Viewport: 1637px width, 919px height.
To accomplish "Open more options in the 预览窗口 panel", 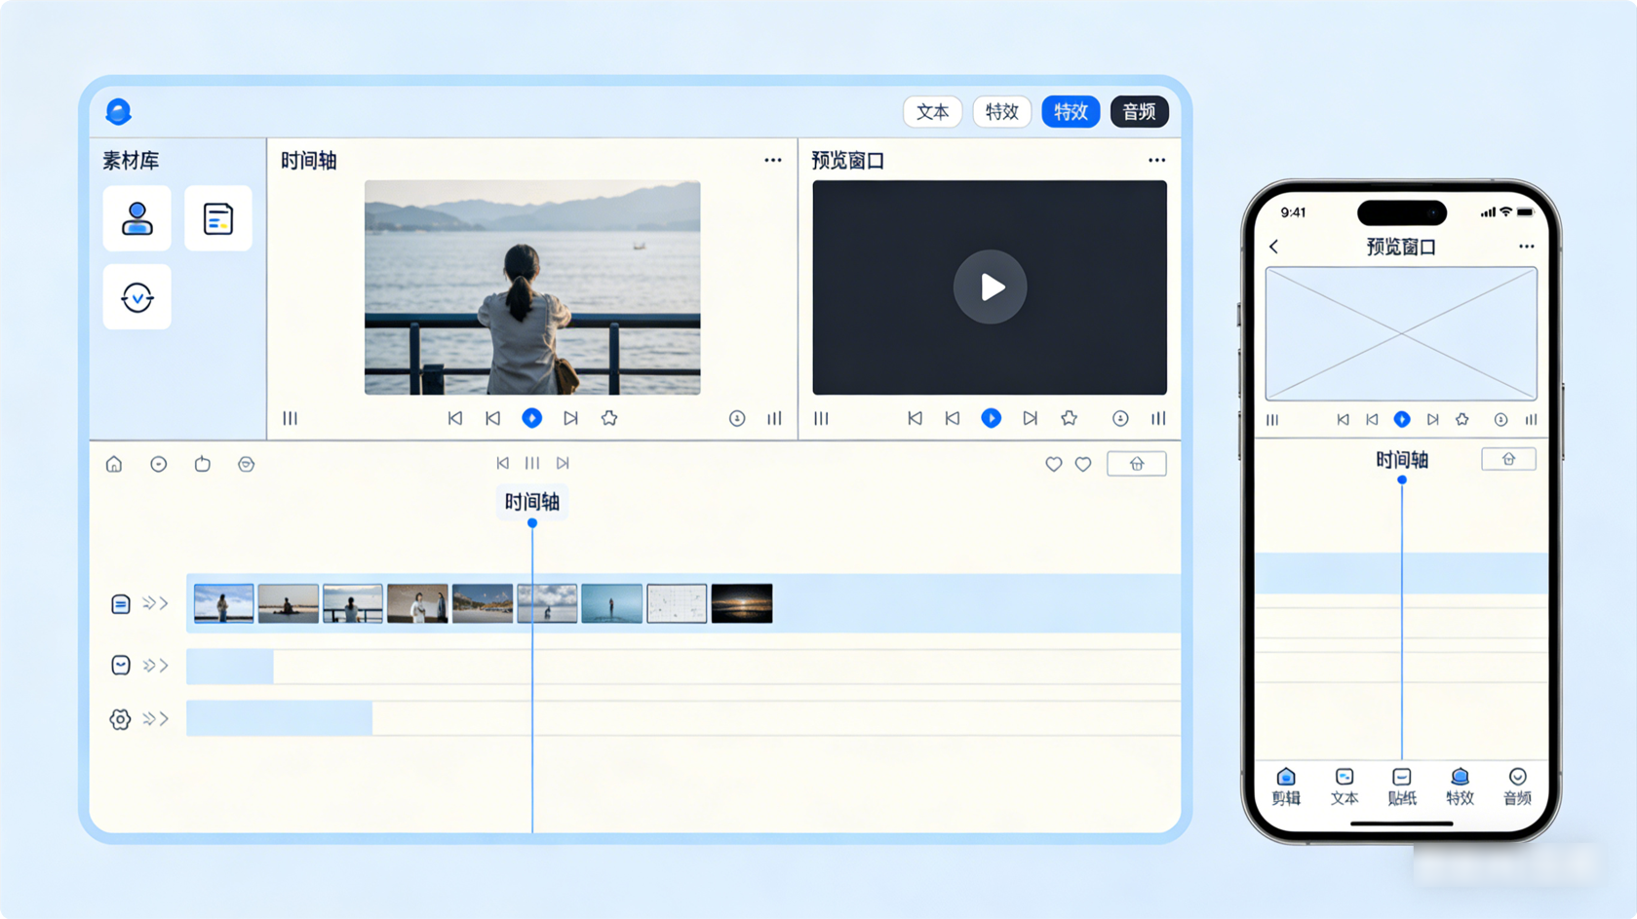I will 1156,159.
